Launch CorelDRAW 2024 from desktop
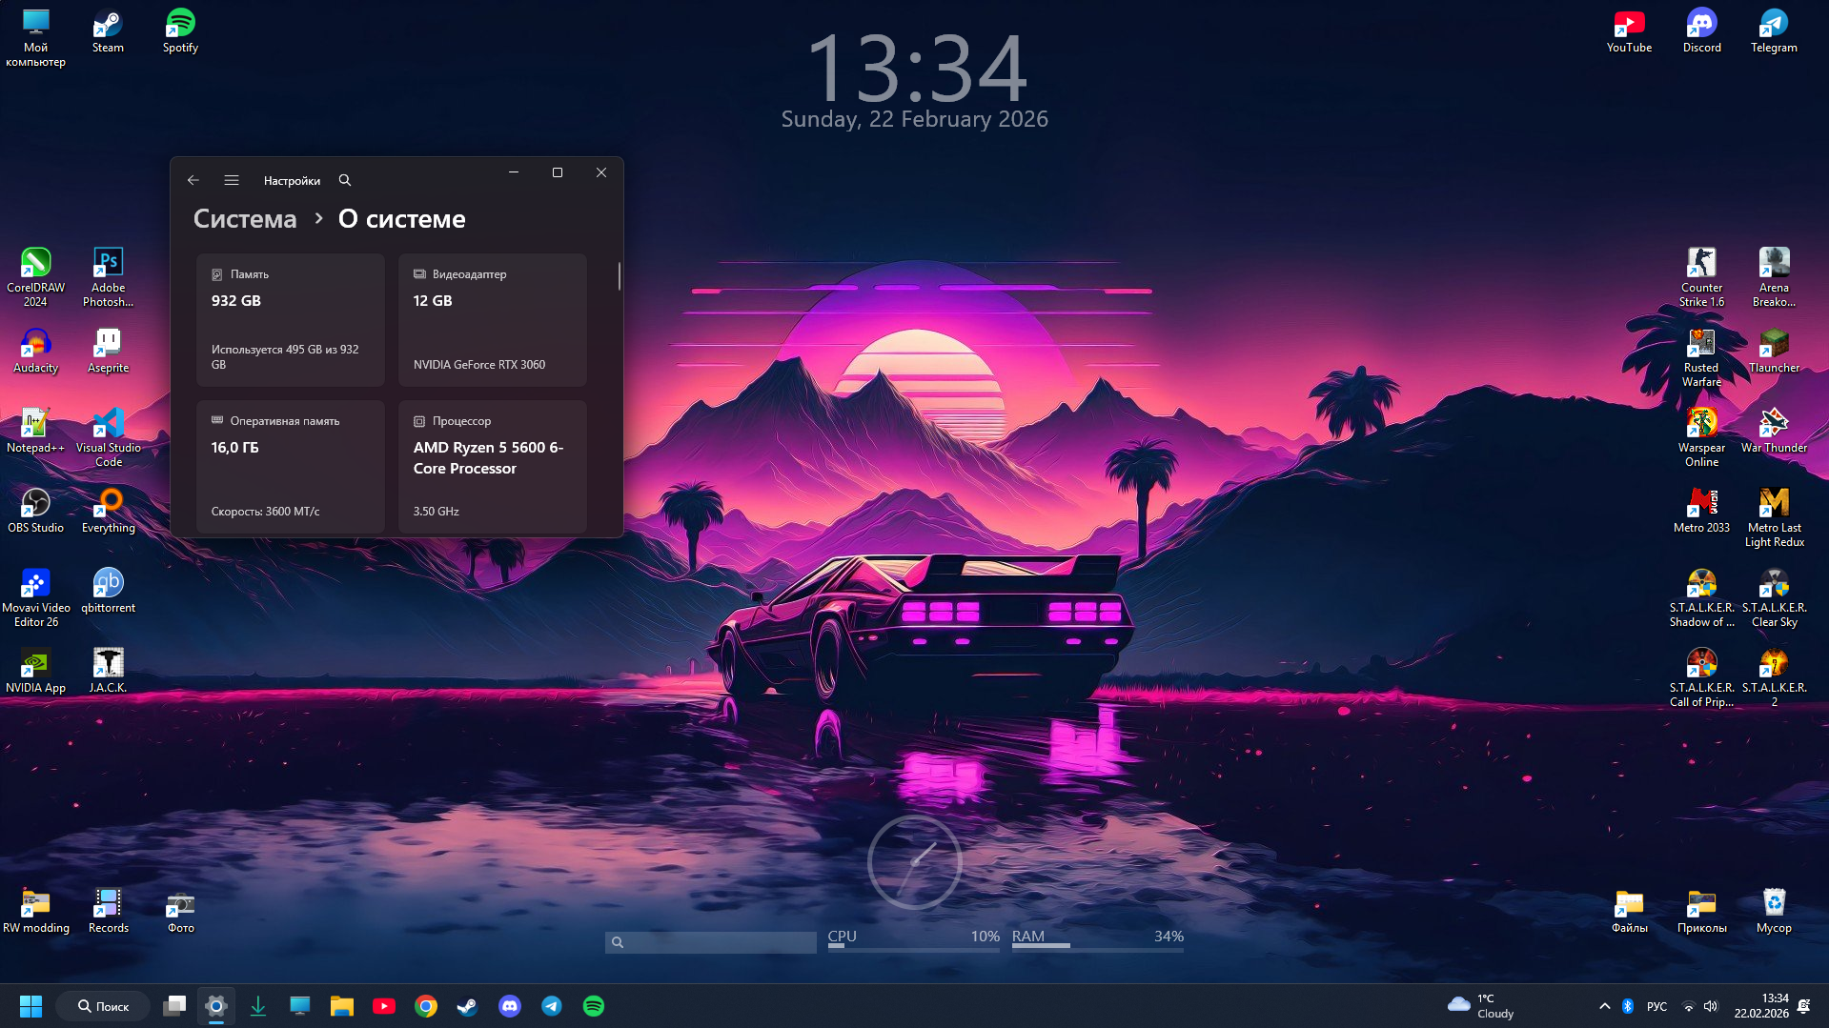This screenshot has height=1028, width=1829. coord(35,277)
